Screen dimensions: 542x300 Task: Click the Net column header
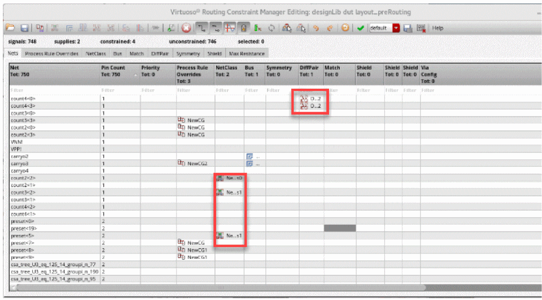[54, 74]
